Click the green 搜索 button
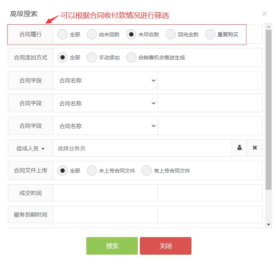This screenshot has height=267, width=276. [112, 246]
